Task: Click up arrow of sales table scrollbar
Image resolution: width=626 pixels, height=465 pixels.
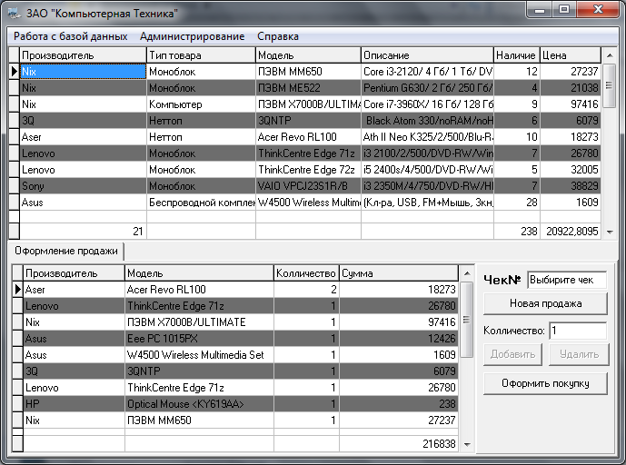Action: (467, 273)
